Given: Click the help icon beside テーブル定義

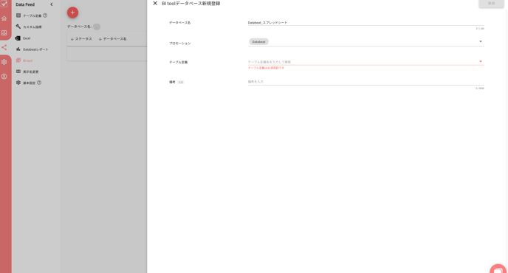Looking at the screenshot, I should (45, 15).
